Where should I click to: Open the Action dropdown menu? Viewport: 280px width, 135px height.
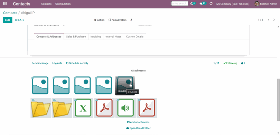pos(99,20)
